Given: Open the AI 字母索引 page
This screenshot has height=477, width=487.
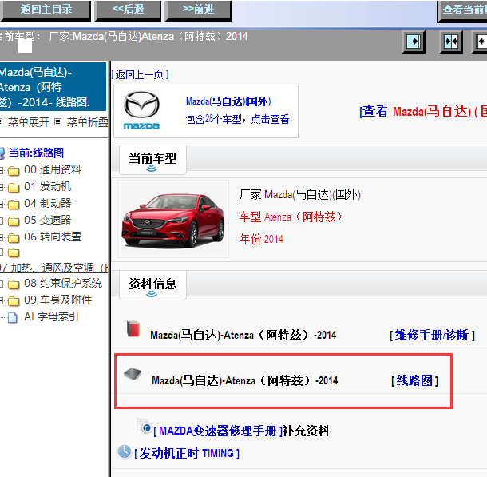Looking at the screenshot, I should (x=51, y=316).
